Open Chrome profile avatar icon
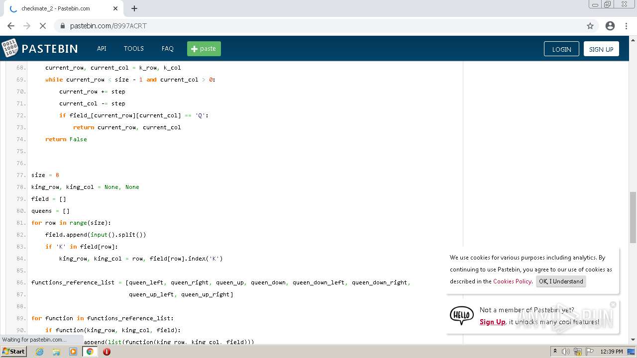The width and height of the screenshot is (637, 358). (610, 26)
